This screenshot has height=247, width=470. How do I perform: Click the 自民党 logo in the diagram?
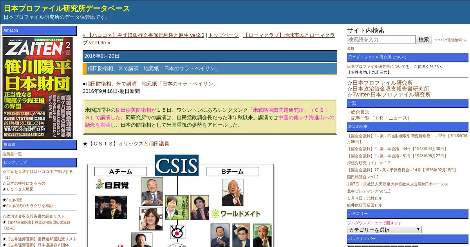(x=112, y=184)
